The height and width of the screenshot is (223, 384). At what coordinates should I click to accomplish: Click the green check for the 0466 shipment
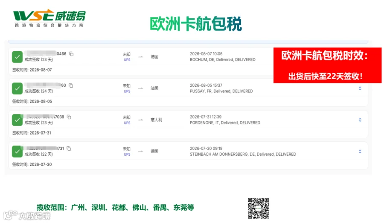click(x=17, y=57)
